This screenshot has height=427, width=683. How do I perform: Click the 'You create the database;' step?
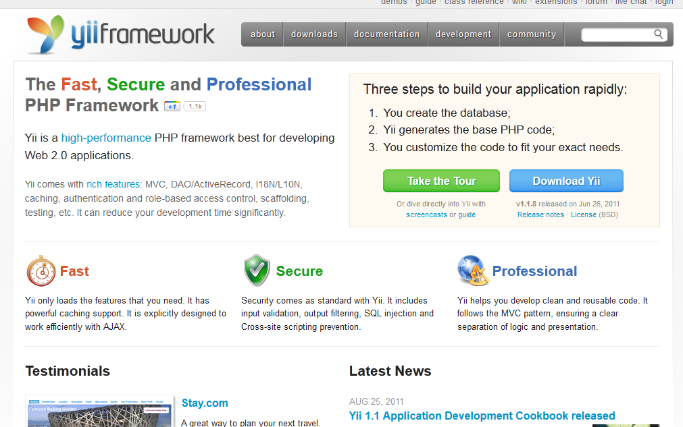pos(447,113)
